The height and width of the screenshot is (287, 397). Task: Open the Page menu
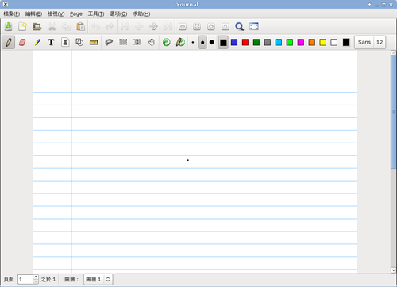coord(76,13)
